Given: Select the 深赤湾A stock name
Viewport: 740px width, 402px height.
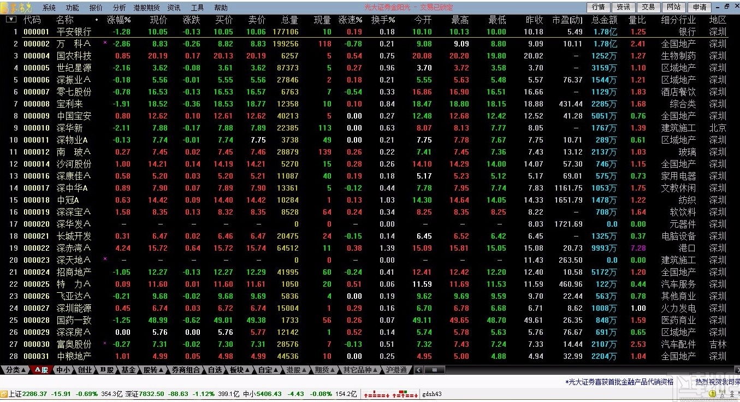Looking at the screenshot, I should pos(74,248).
